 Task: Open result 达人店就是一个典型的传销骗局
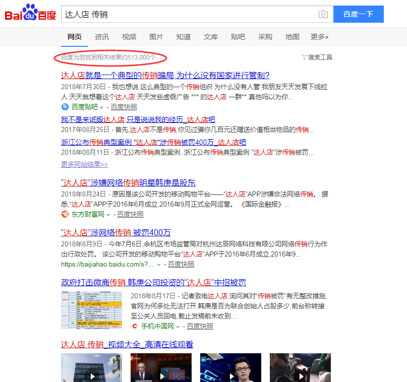point(165,76)
